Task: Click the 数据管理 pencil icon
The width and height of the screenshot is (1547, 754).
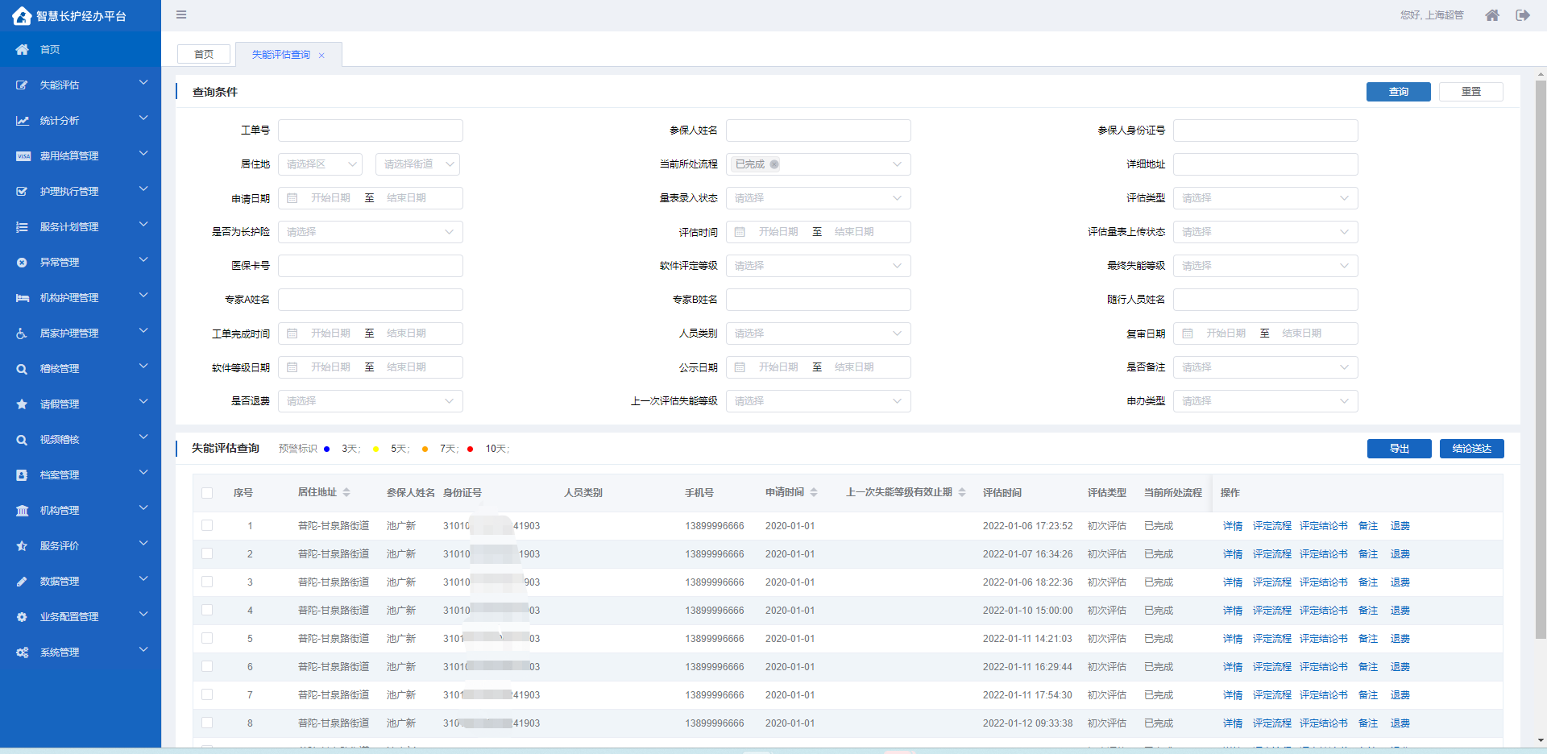Action: [22, 581]
